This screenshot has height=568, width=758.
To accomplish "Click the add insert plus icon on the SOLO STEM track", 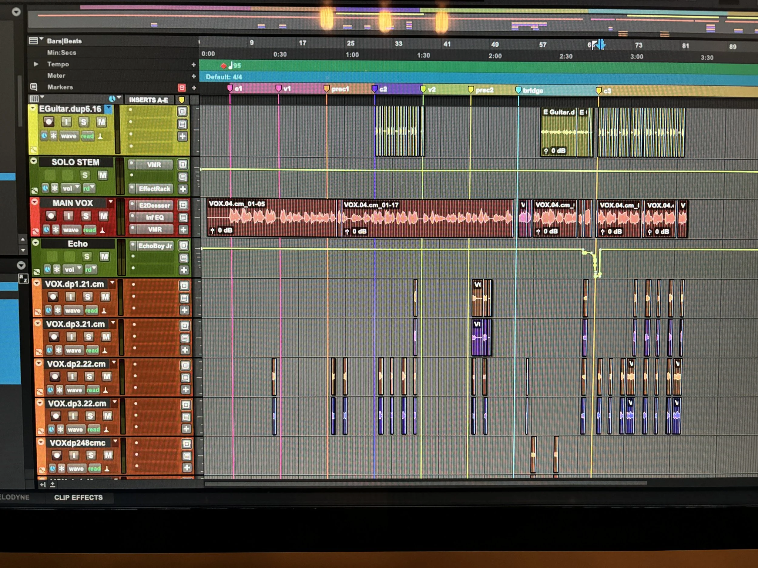I will (x=183, y=189).
